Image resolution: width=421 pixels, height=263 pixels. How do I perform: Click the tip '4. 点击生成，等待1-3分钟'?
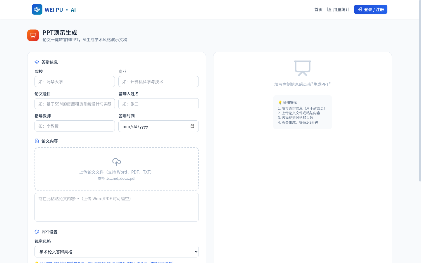point(298,122)
